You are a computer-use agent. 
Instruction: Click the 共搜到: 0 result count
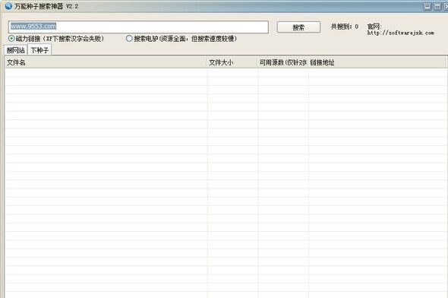coord(345,27)
